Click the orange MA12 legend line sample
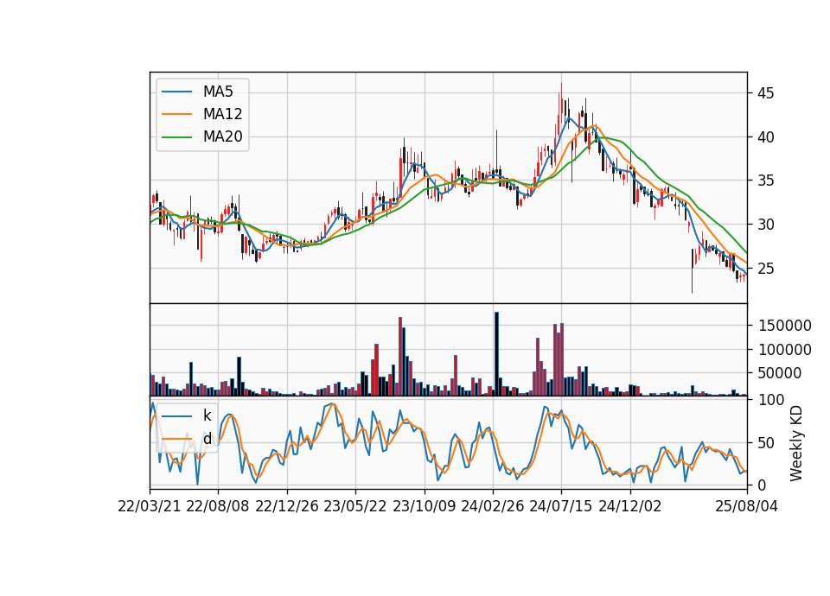The width and height of the screenshot is (830, 596). (176, 114)
